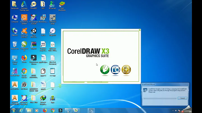
Task: Select the ArtCAM Files desktop shortcut
Action: pos(15,86)
